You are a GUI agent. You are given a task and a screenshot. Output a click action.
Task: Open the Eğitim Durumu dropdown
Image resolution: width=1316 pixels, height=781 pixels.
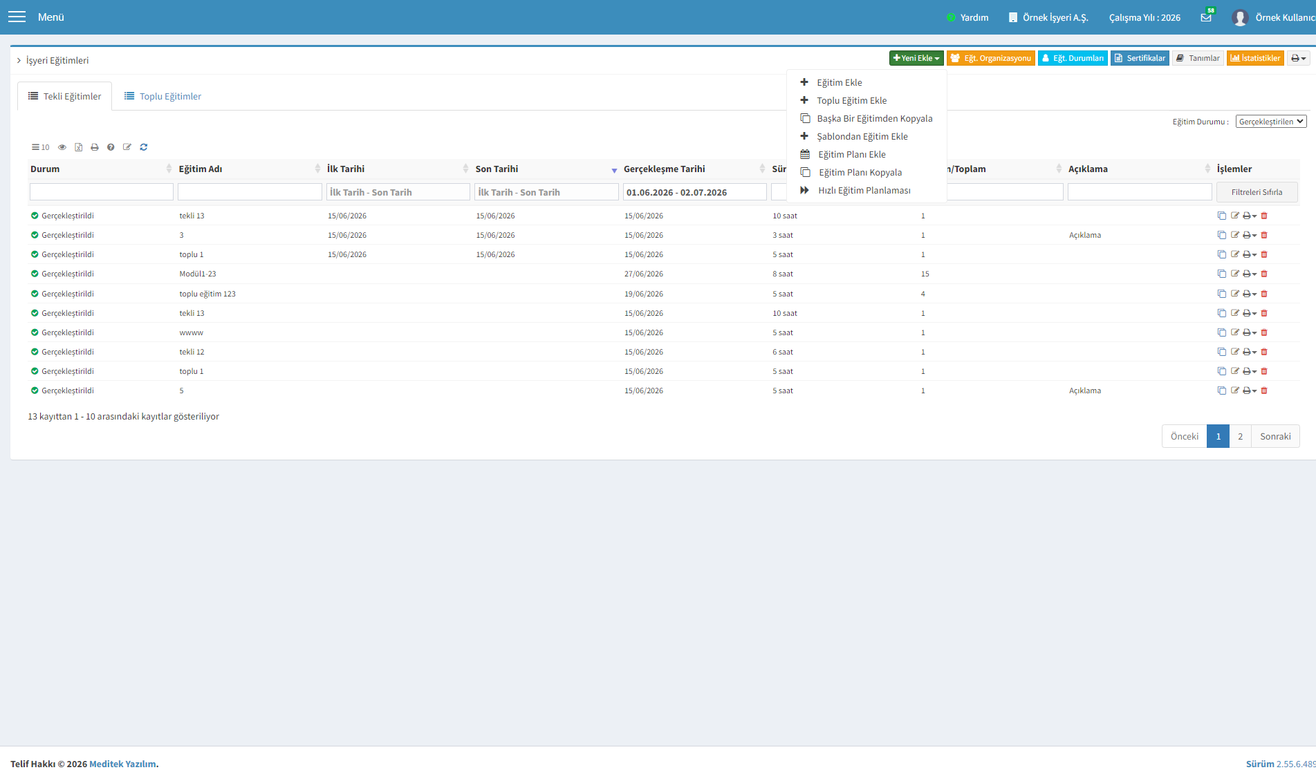tap(1271, 122)
